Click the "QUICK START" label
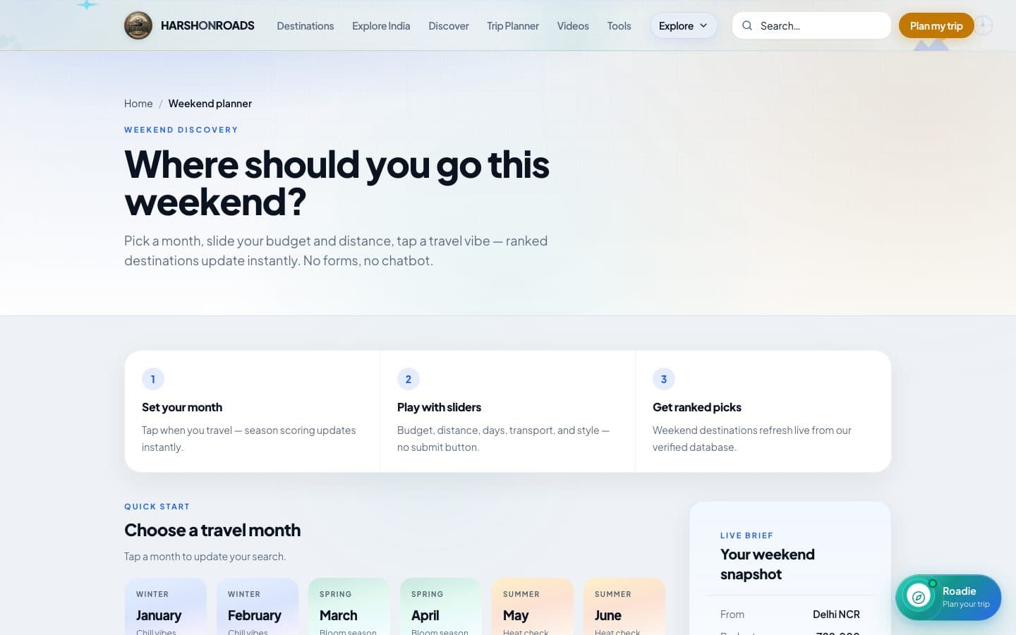 [157, 507]
